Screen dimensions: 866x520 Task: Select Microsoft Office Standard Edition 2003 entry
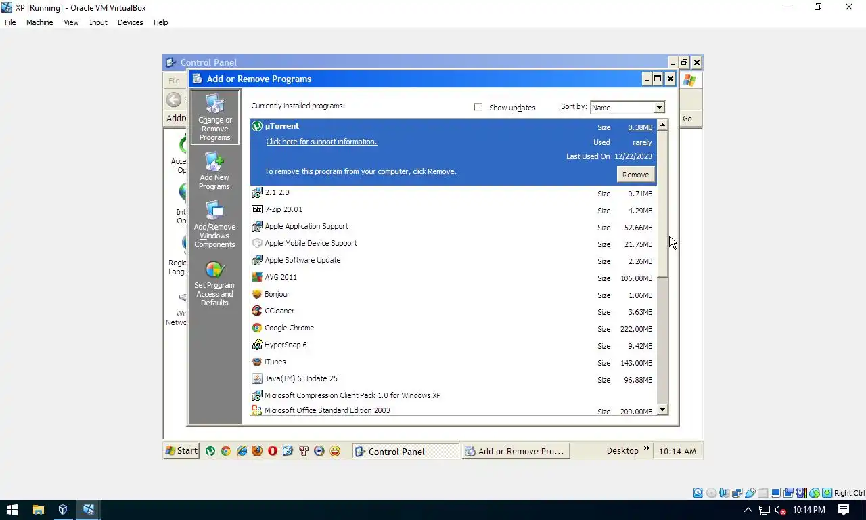coord(452,410)
